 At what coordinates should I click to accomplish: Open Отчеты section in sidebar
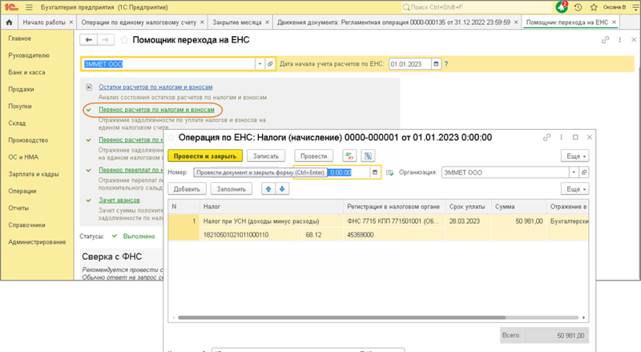(18, 208)
